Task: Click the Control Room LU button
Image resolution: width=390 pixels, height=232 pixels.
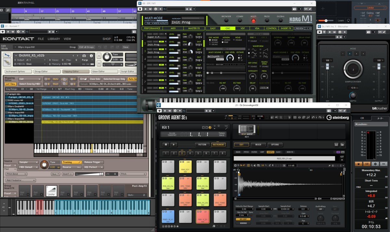Action: [367, 164]
